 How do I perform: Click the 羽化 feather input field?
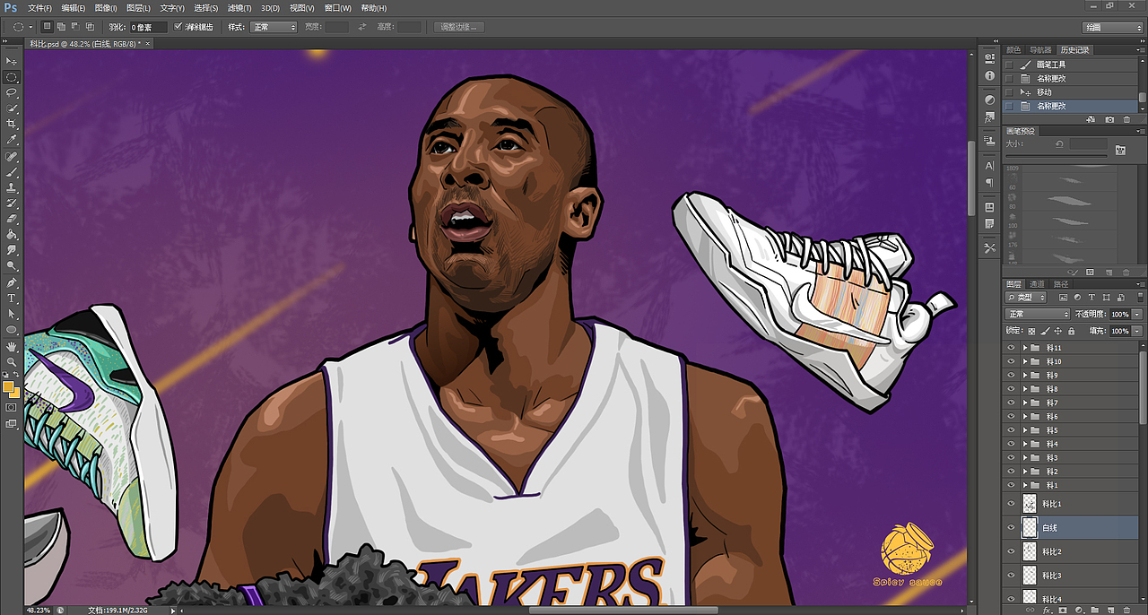tap(148, 27)
